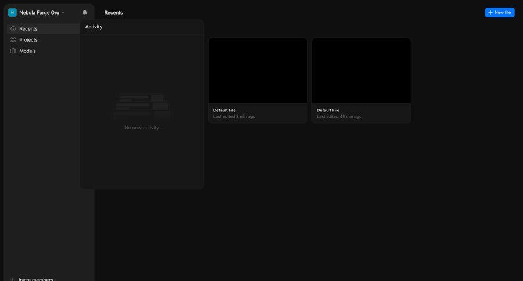Click the clock icon beside Recents
This screenshot has width=523, height=281.
pos(13,28)
